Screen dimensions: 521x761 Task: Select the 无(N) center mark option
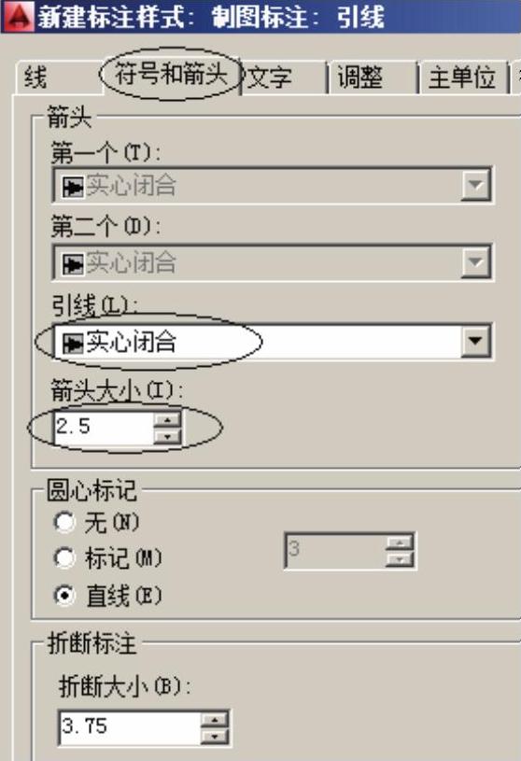point(64,523)
